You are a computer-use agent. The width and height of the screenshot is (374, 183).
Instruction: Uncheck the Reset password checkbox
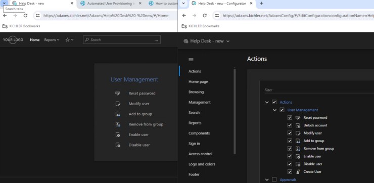coord(290,118)
